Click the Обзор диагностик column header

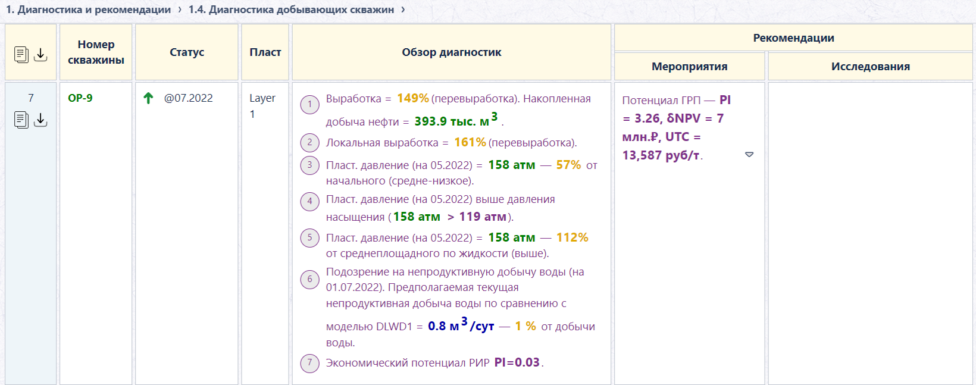tap(451, 52)
